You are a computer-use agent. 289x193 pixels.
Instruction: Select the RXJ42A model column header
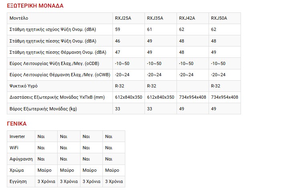(x=187, y=18)
